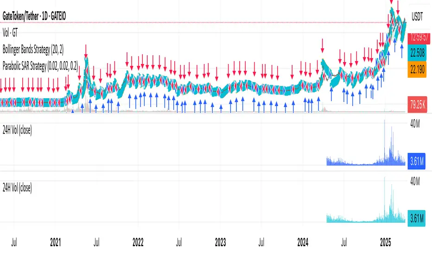Click the 2025 label on time axis
432x255 pixels.
pyautogui.click(x=386, y=242)
